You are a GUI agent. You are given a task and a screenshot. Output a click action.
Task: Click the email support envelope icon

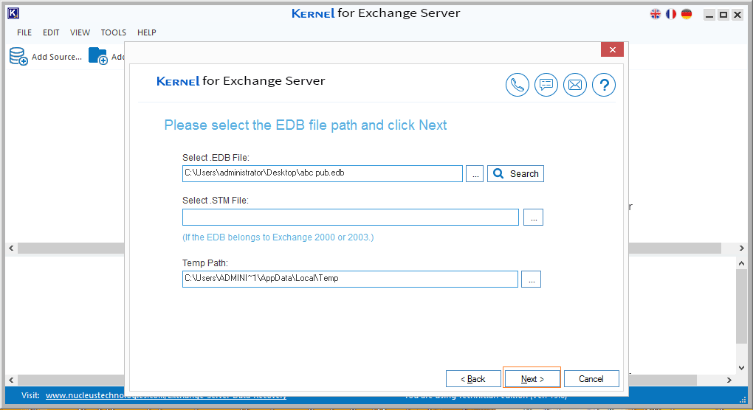point(575,85)
